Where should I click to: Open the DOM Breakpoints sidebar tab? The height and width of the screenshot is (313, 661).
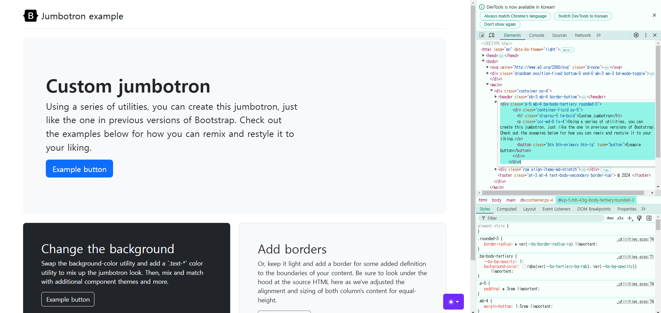tap(594, 209)
